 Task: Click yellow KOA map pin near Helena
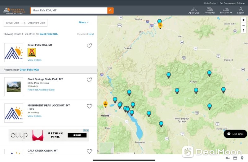(105, 104)
